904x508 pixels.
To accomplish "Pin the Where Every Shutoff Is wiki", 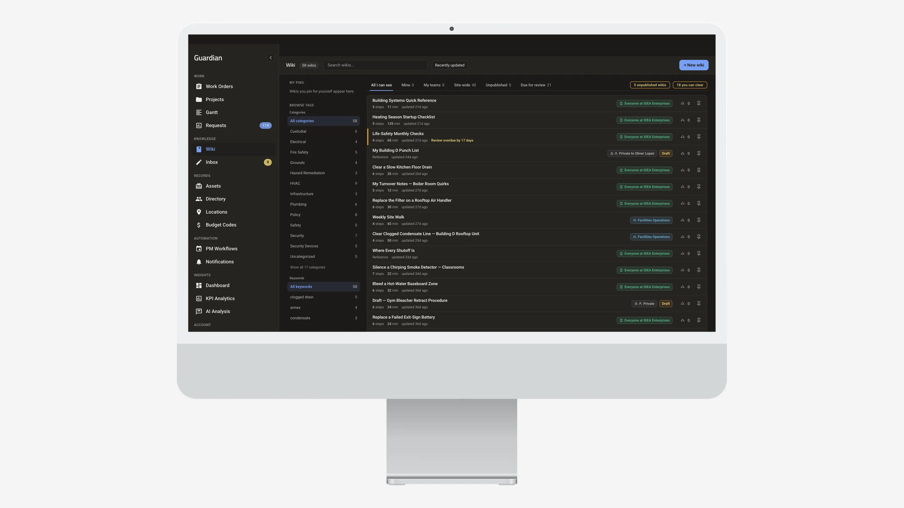I will [698, 253].
